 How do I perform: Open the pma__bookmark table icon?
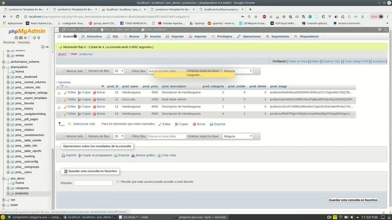click(12, 77)
